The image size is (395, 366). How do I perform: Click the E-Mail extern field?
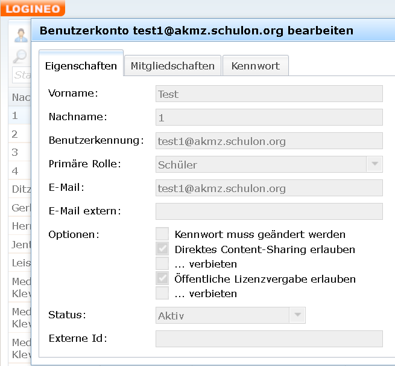tap(269, 211)
